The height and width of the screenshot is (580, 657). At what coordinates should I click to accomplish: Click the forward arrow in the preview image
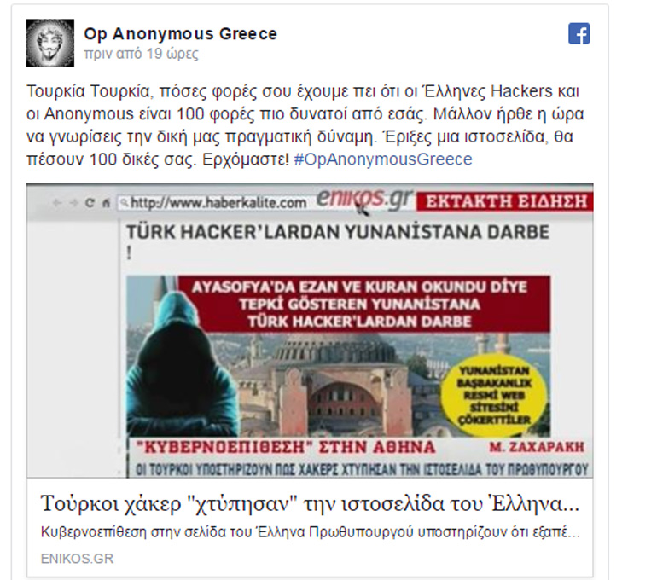coord(73,203)
